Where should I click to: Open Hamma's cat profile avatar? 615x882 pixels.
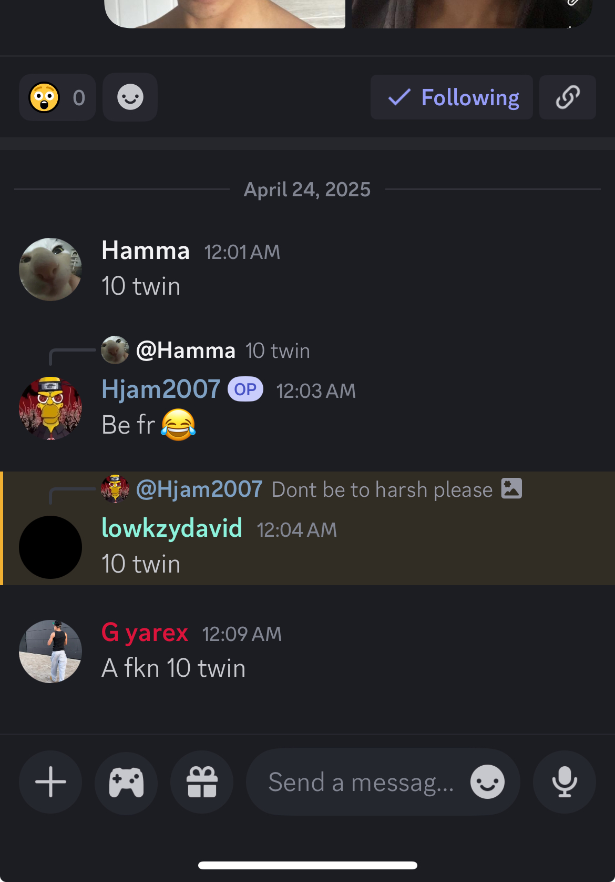(x=50, y=269)
